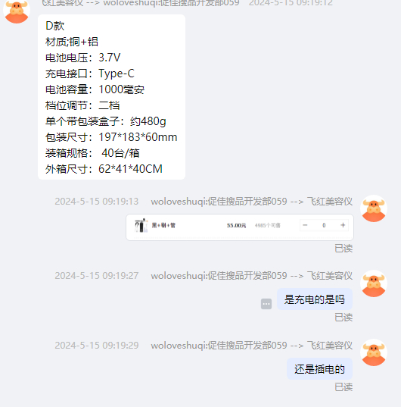Screen dimensions: 401x407
Task: Click the quantity field showing 0
Action: pos(324,225)
